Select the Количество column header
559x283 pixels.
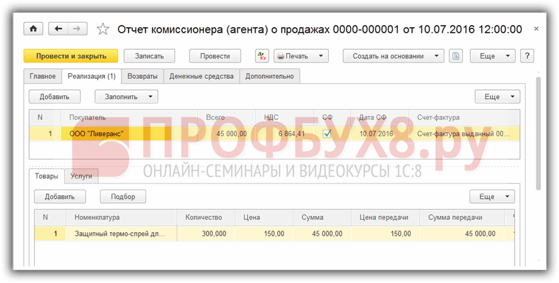tap(206, 217)
